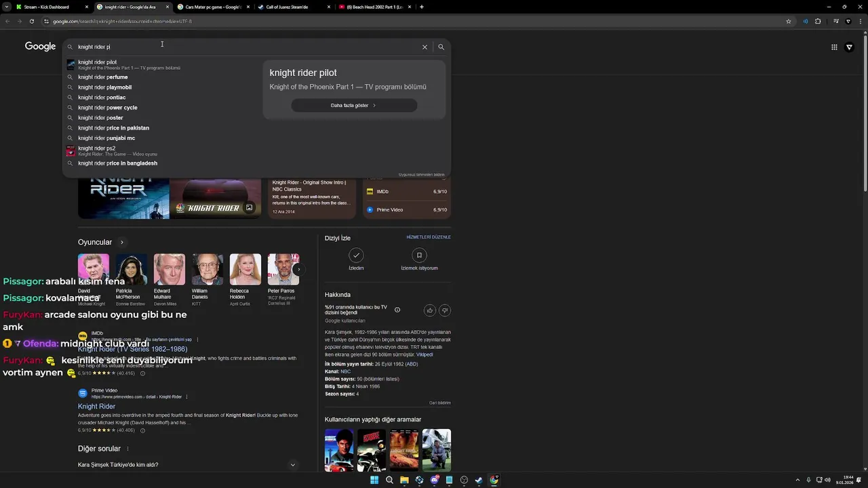The image size is (868, 488).
Task: Clear the Google search box text
Action: [425, 47]
